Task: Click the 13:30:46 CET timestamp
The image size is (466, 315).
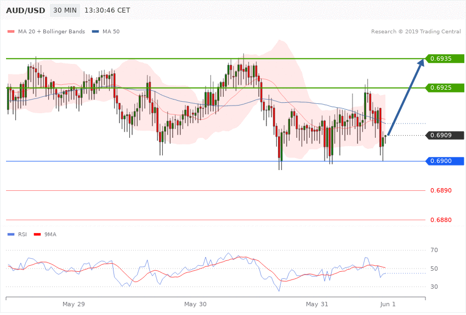Action: click(107, 10)
